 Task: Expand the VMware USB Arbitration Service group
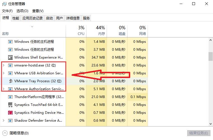pos(4,73)
